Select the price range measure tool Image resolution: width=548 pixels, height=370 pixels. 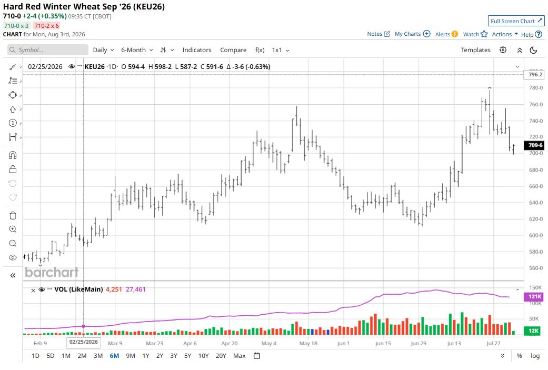pyautogui.click(x=13, y=137)
